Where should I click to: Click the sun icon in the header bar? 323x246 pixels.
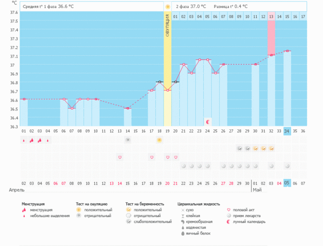coord(167,7)
